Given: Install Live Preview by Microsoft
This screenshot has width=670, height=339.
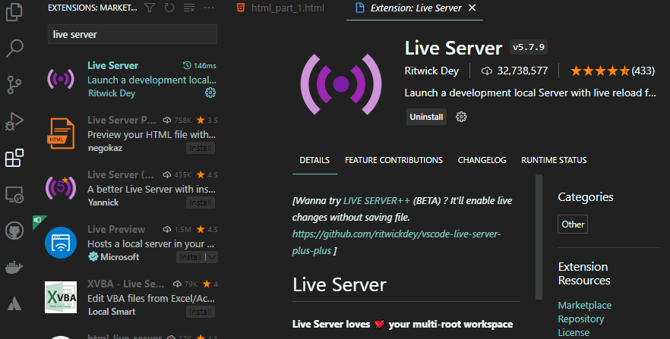Looking at the screenshot, I should (x=191, y=257).
